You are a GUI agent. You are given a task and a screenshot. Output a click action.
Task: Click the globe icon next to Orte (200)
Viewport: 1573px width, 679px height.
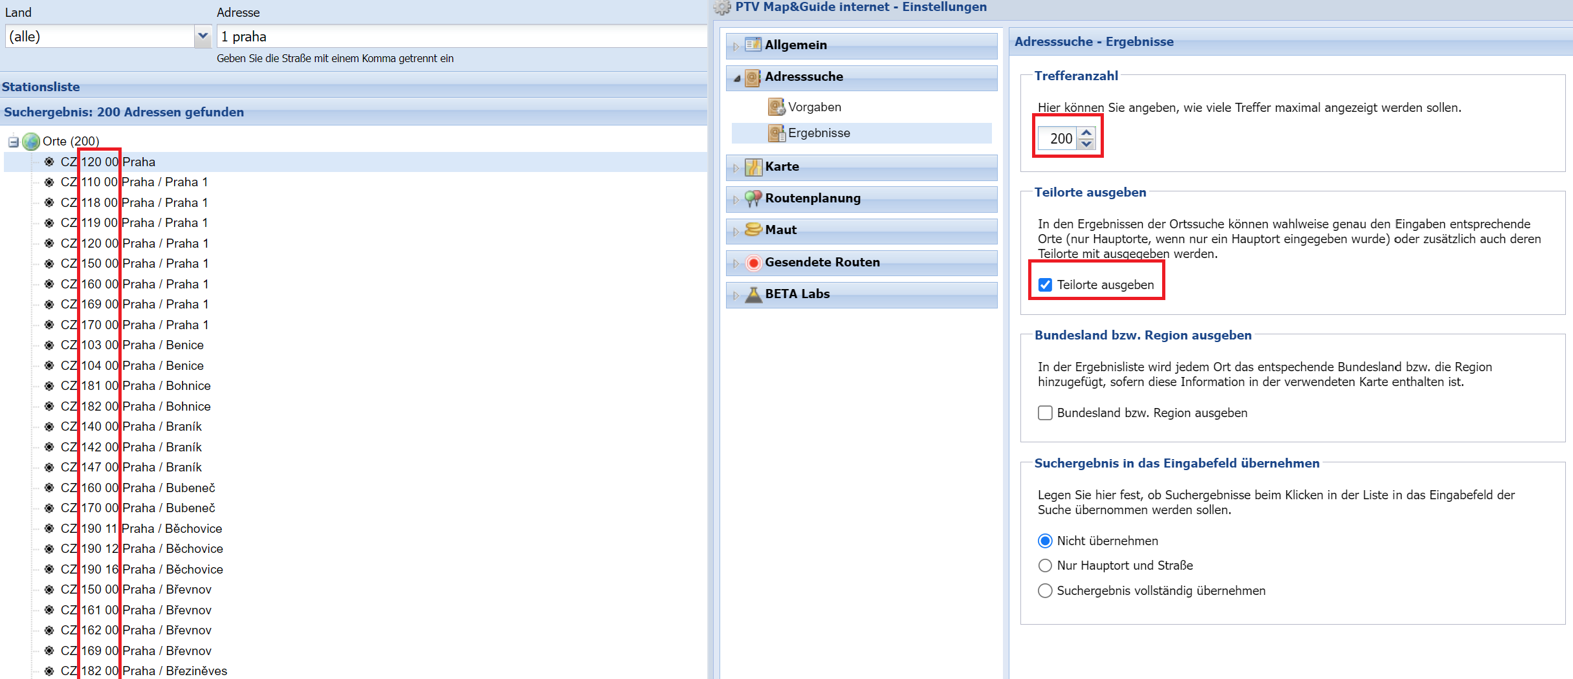pyautogui.click(x=31, y=141)
